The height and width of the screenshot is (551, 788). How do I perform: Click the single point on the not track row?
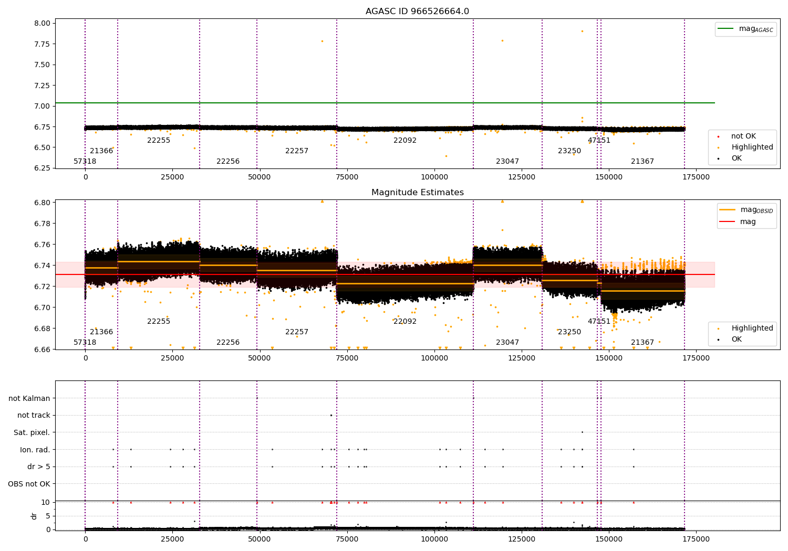point(331,415)
